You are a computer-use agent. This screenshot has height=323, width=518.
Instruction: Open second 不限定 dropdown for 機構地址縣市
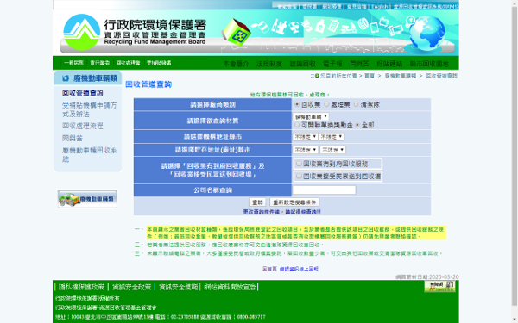tap(332, 136)
